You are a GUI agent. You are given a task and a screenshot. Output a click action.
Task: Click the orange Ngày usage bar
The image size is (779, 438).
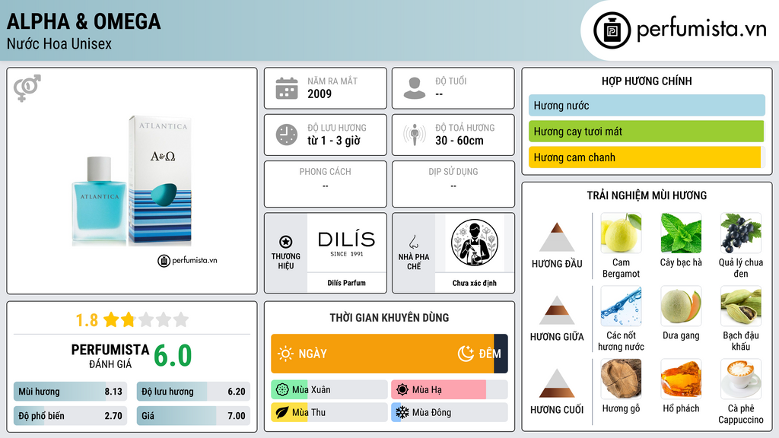point(383,354)
